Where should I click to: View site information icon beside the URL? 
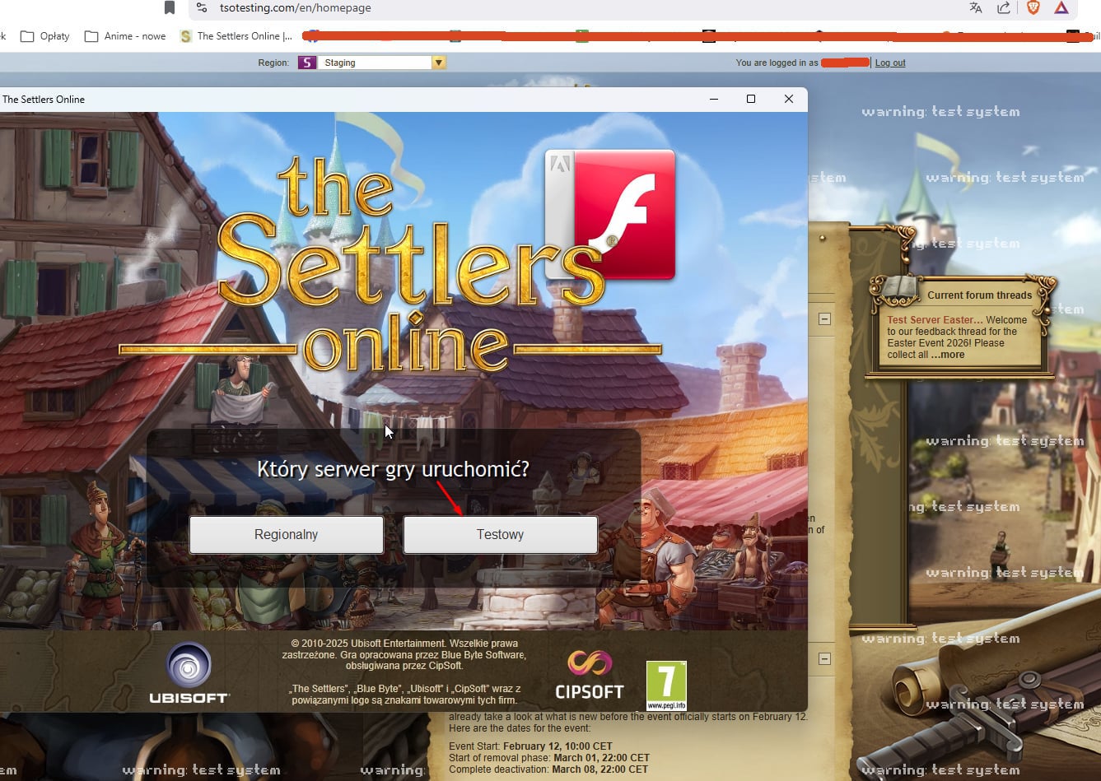(x=203, y=8)
